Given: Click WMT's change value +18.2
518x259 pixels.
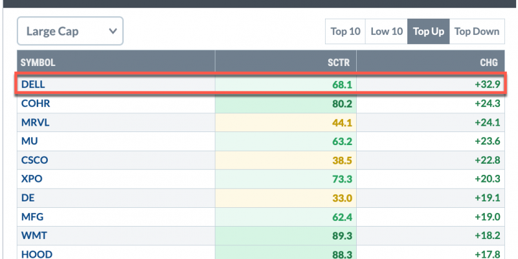Looking at the screenshot, I should 488,236.
